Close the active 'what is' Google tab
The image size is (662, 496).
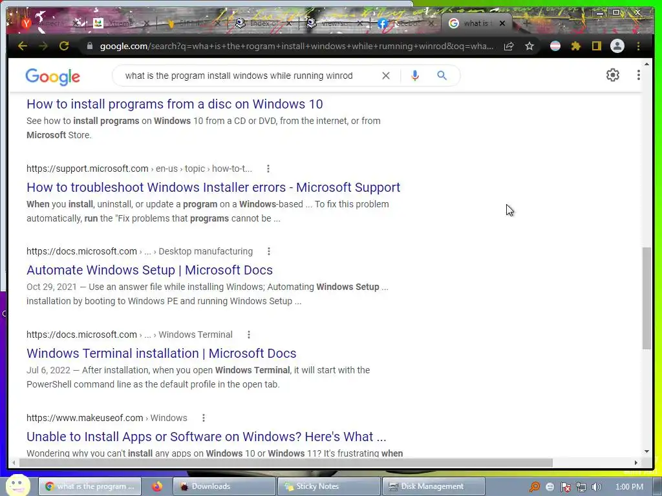502,23
